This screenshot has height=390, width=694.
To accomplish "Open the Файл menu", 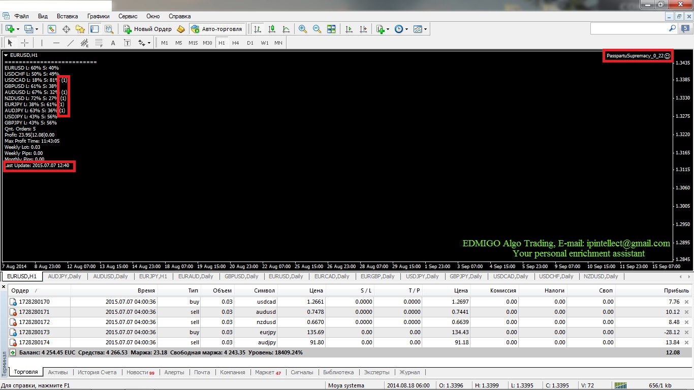I will pos(21,16).
